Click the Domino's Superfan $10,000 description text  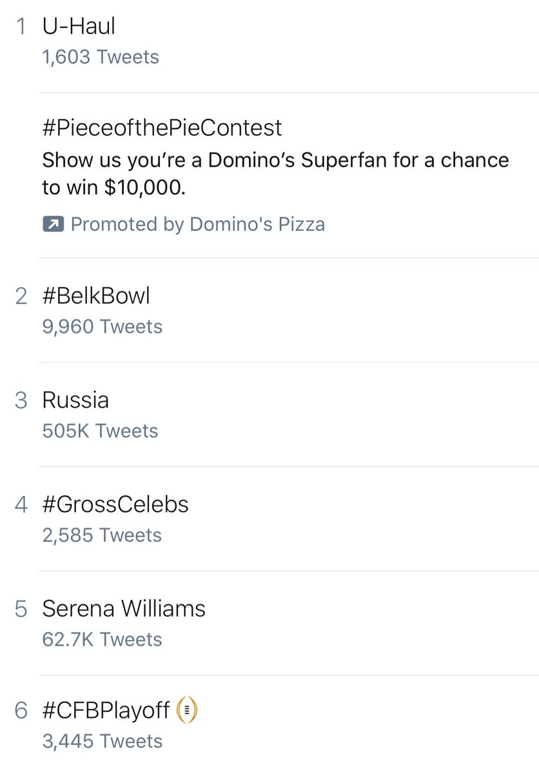pyautogui.click(x=275, y=172)
